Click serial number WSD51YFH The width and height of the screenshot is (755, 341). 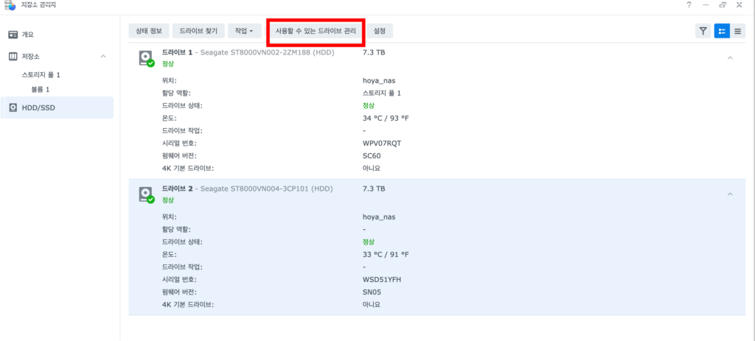382,279
